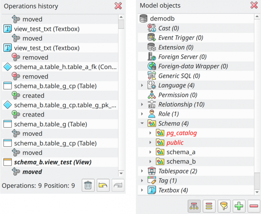Image resolution: width=261 pixels, height=214 pixels.
Task: Open the funnel filter in Model objects
Action: (x=224, y=206)
